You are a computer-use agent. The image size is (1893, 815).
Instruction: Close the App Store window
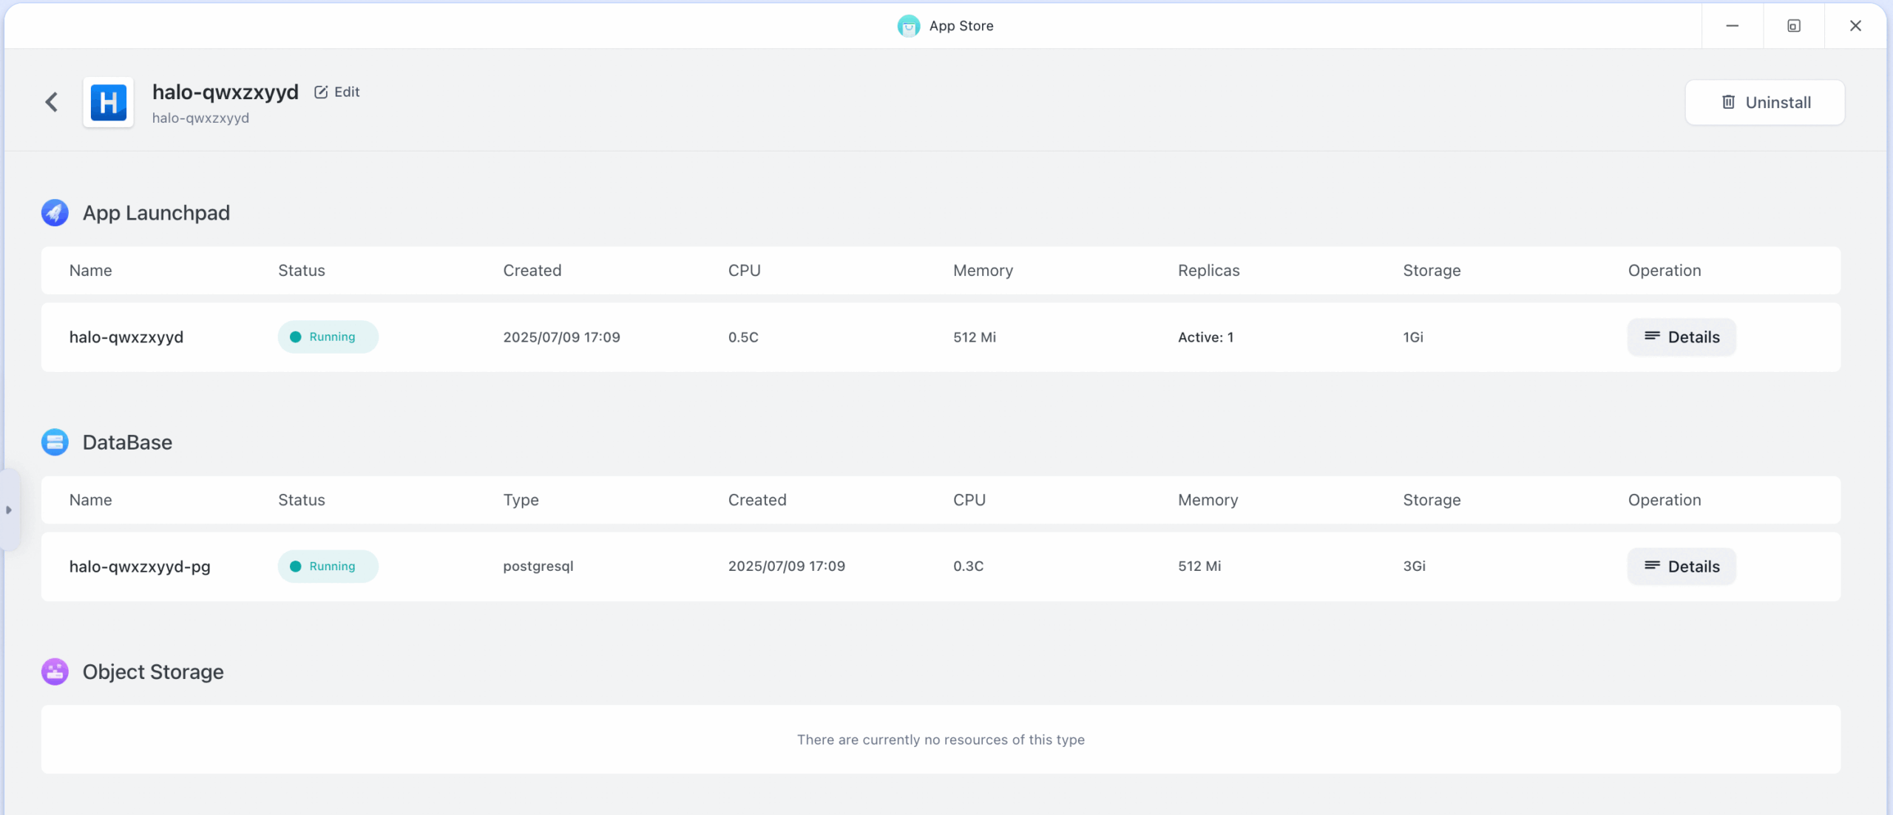click(x=1855, y=26)
